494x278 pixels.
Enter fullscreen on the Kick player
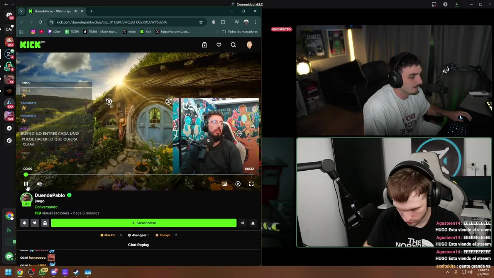pos(251,184)
